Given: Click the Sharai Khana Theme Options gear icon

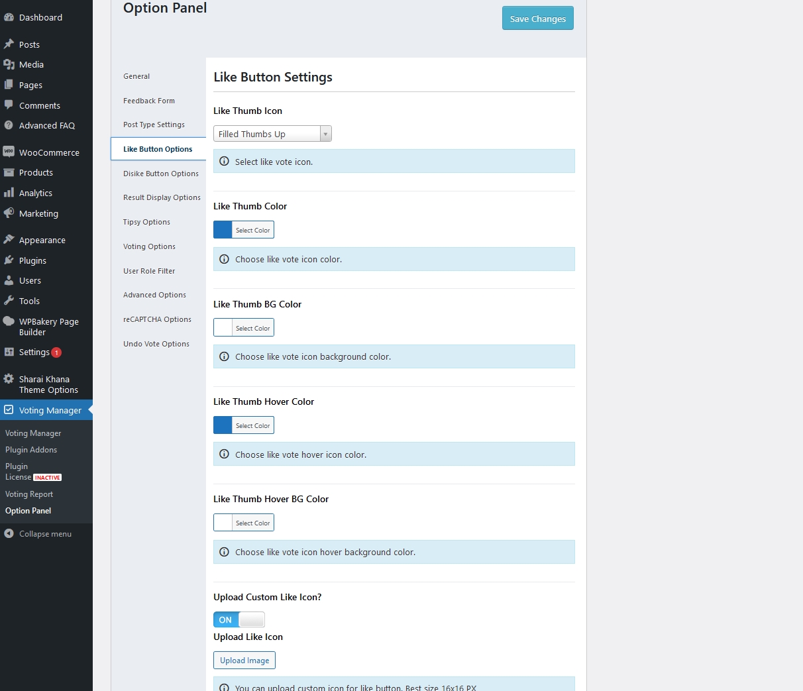Looking at the screenshot, I should click(x=9, y=379).
